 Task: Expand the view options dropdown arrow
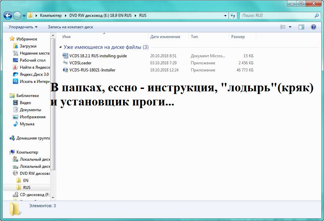pyautogui.click(x=290, y=27)
